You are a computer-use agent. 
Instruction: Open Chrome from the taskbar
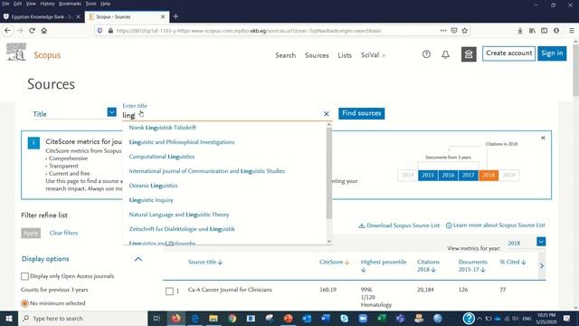(x=232, y=318)
